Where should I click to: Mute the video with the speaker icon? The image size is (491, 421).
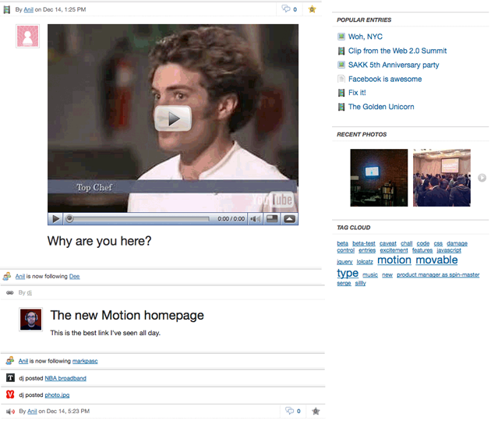pyautogui.click(x=255, y=219)
